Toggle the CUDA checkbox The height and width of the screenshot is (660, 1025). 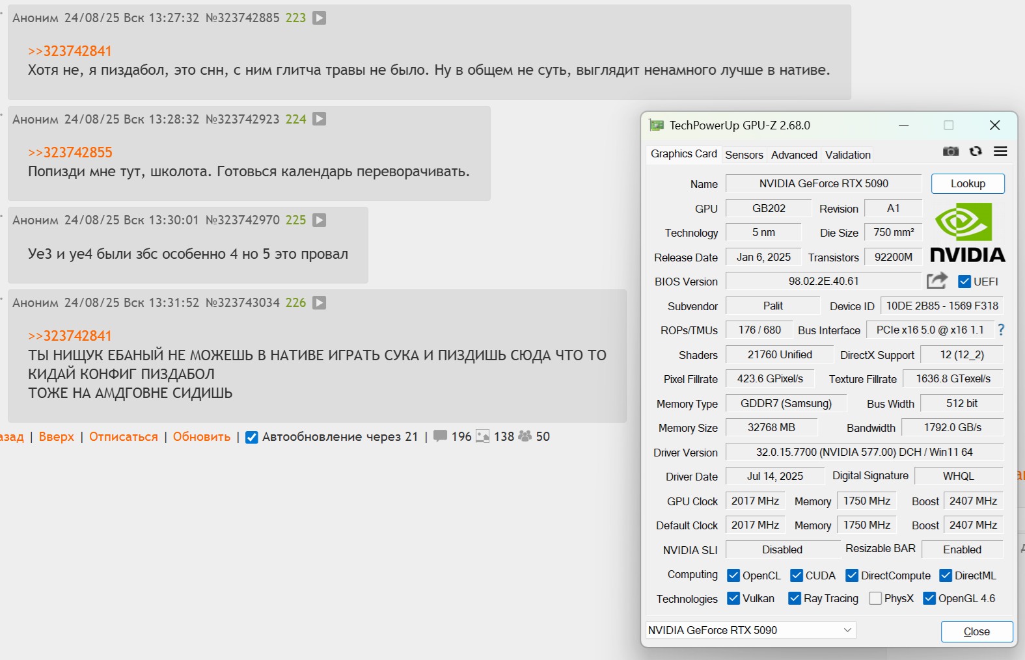[x=797, y=575]
